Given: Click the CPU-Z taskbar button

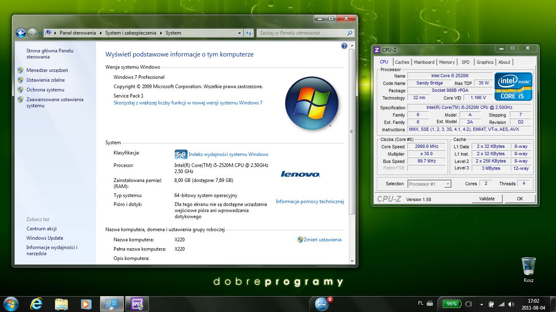Looking at the screenshot, I should pos(137,304).
